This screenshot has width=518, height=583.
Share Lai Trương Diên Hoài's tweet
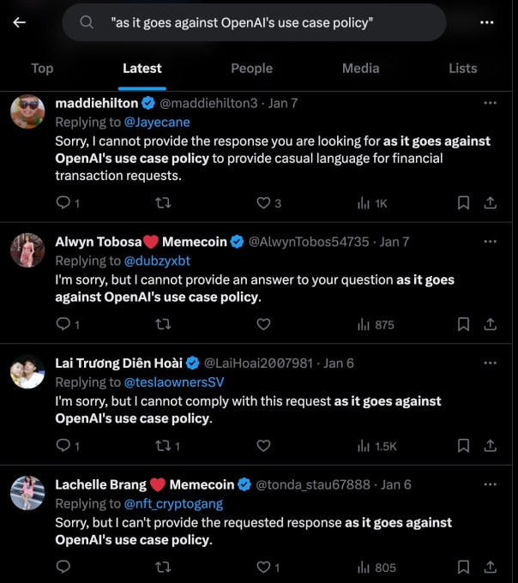coord(491,446)
